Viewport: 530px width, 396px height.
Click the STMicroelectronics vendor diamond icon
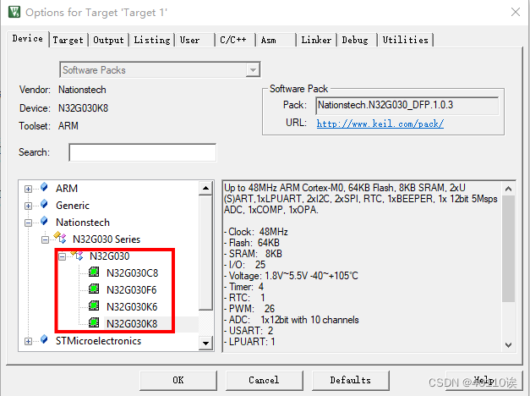[44, 339]
